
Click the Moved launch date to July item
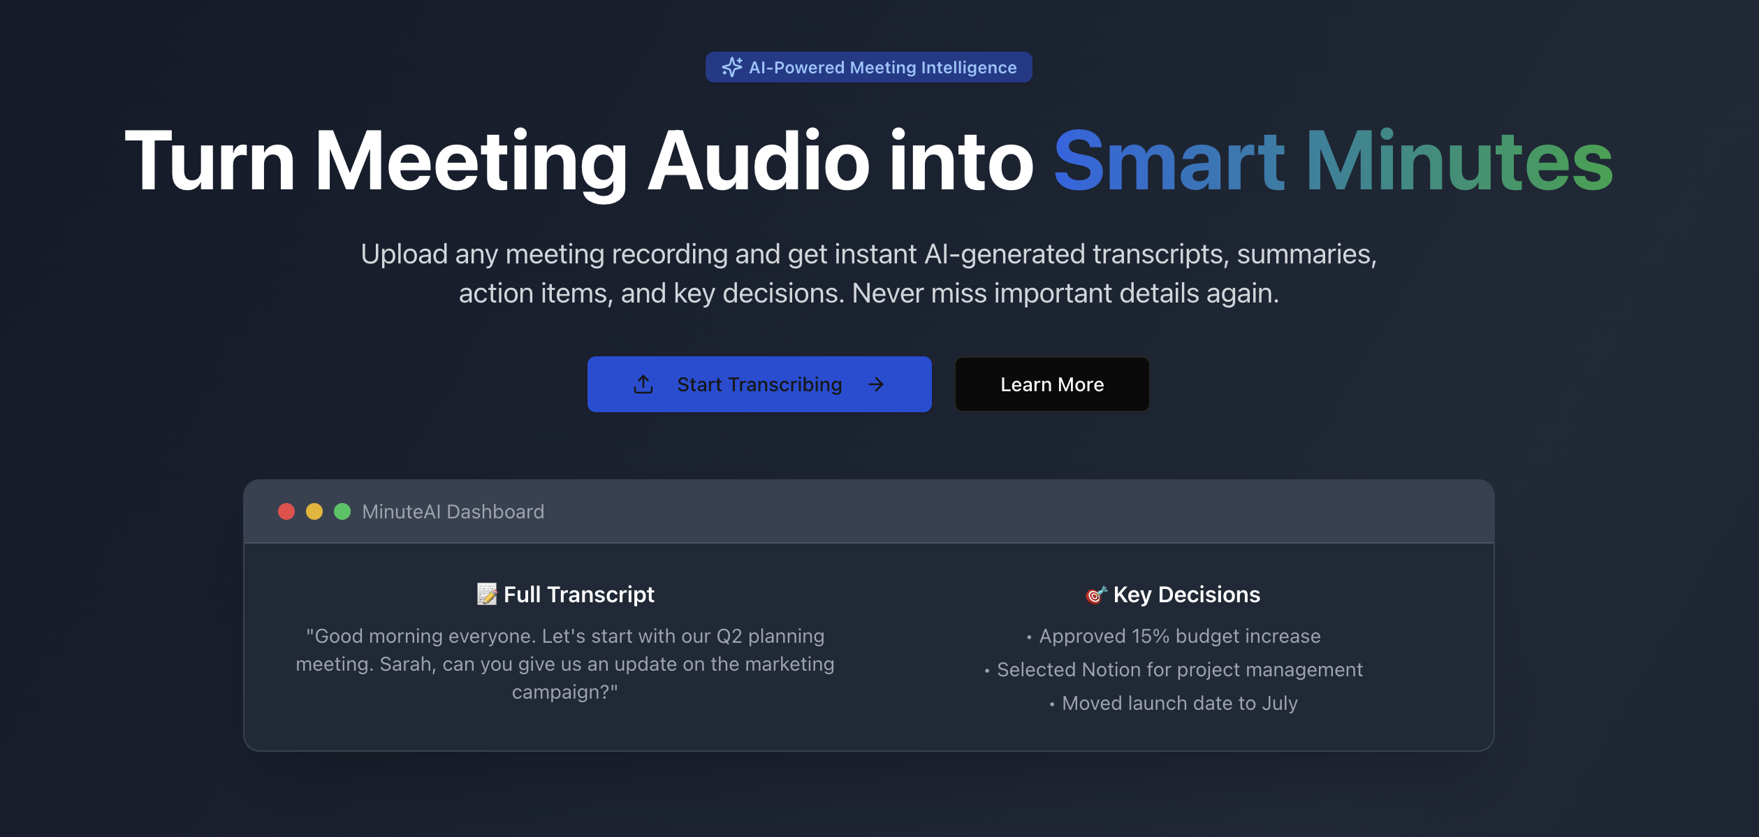(x=1179, y=703)
